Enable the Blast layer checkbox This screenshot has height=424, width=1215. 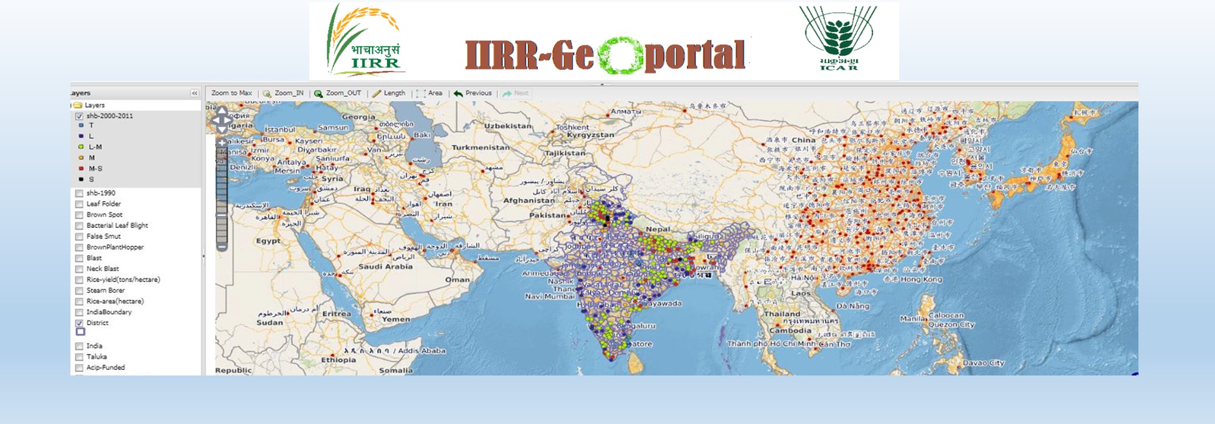(79, 258)
